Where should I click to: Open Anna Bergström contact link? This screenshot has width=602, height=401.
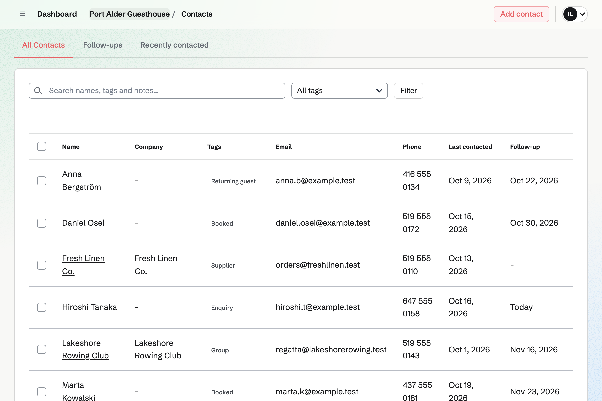[x=81, y=180]
